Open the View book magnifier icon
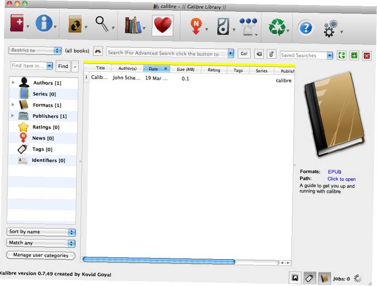Image resolution: width=377 pixels, height=286 pixels. point(102,24)
